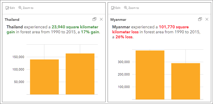Close the Myanmar popup
Screen dimensions: 213x104
point(207,19)
